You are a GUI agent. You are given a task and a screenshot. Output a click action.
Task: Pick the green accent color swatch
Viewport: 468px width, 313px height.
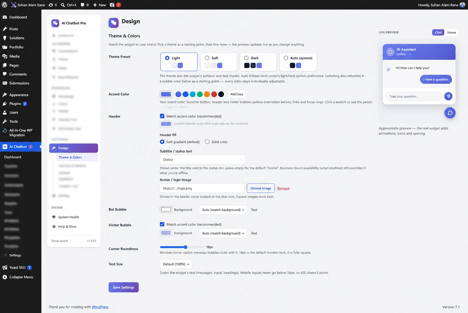point(200,94)
